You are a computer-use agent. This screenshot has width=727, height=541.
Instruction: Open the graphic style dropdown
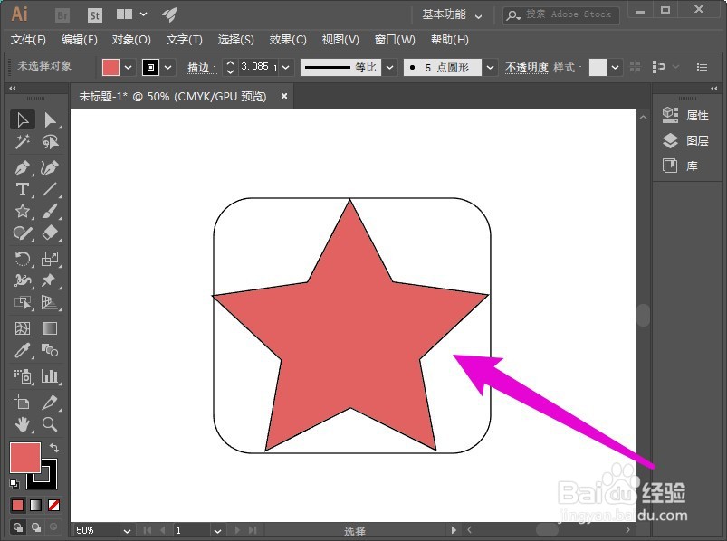tap(615, 67)
